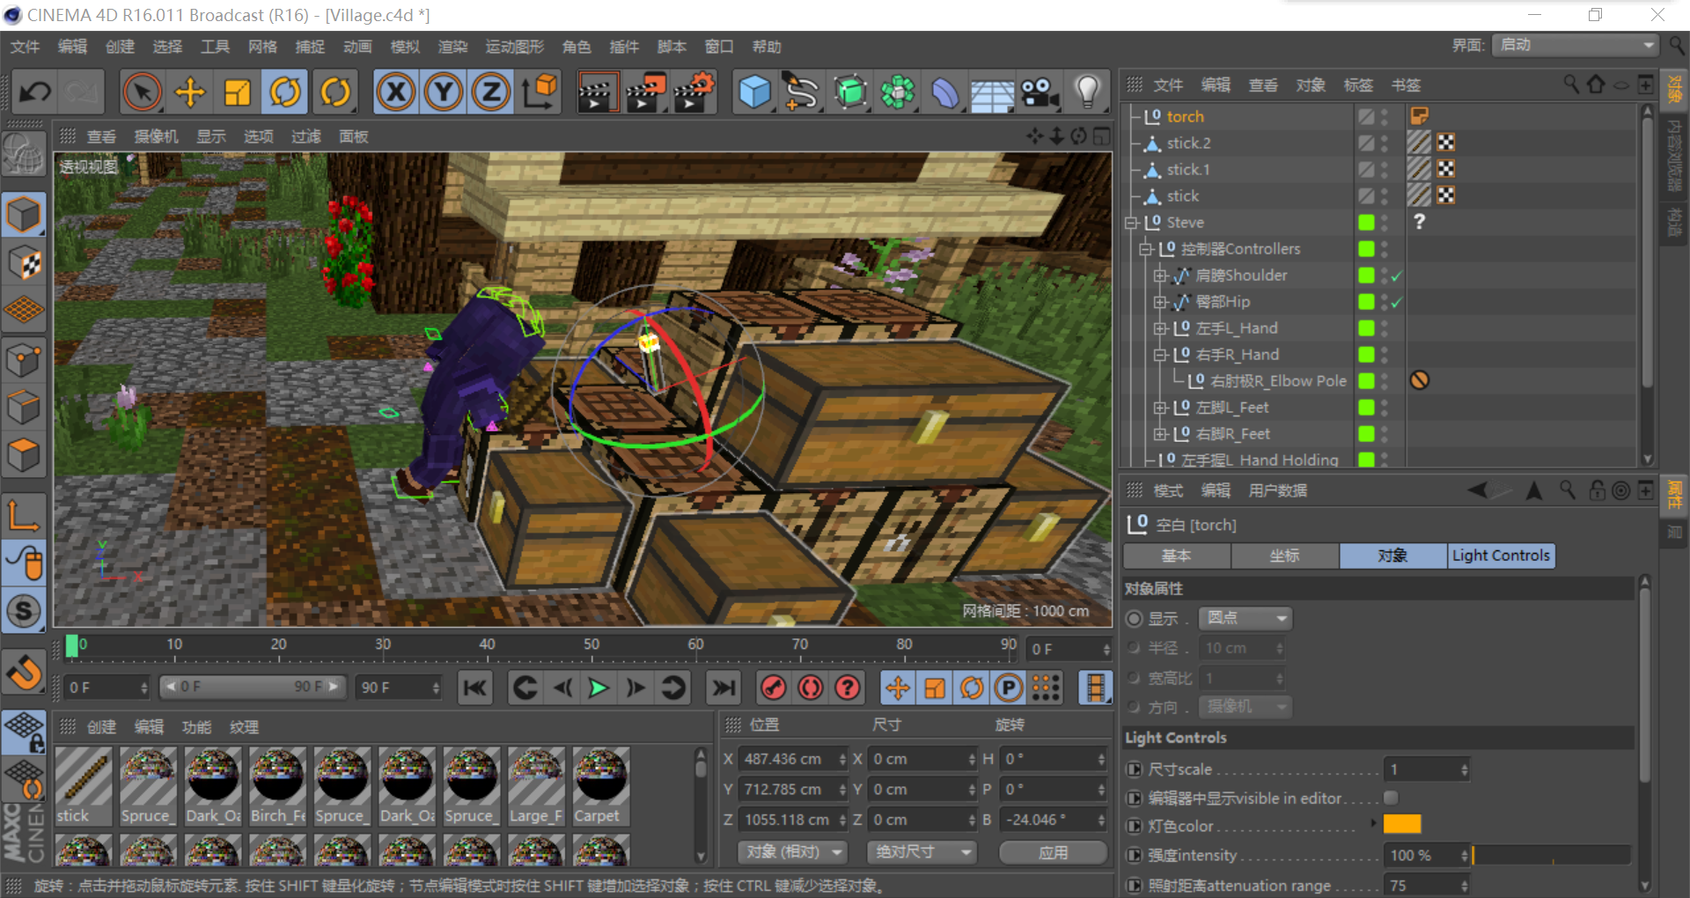Select the 右肘极R_Elbow Pole object
The image size is (1690, 898).
[x=1278, y=381]
